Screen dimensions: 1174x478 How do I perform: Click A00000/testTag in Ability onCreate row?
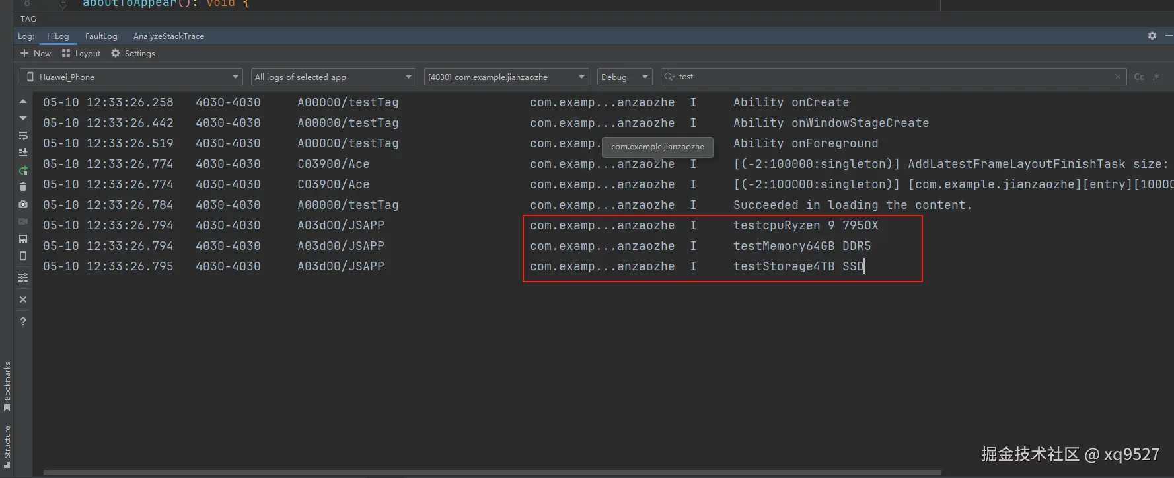tap(348, 102)
